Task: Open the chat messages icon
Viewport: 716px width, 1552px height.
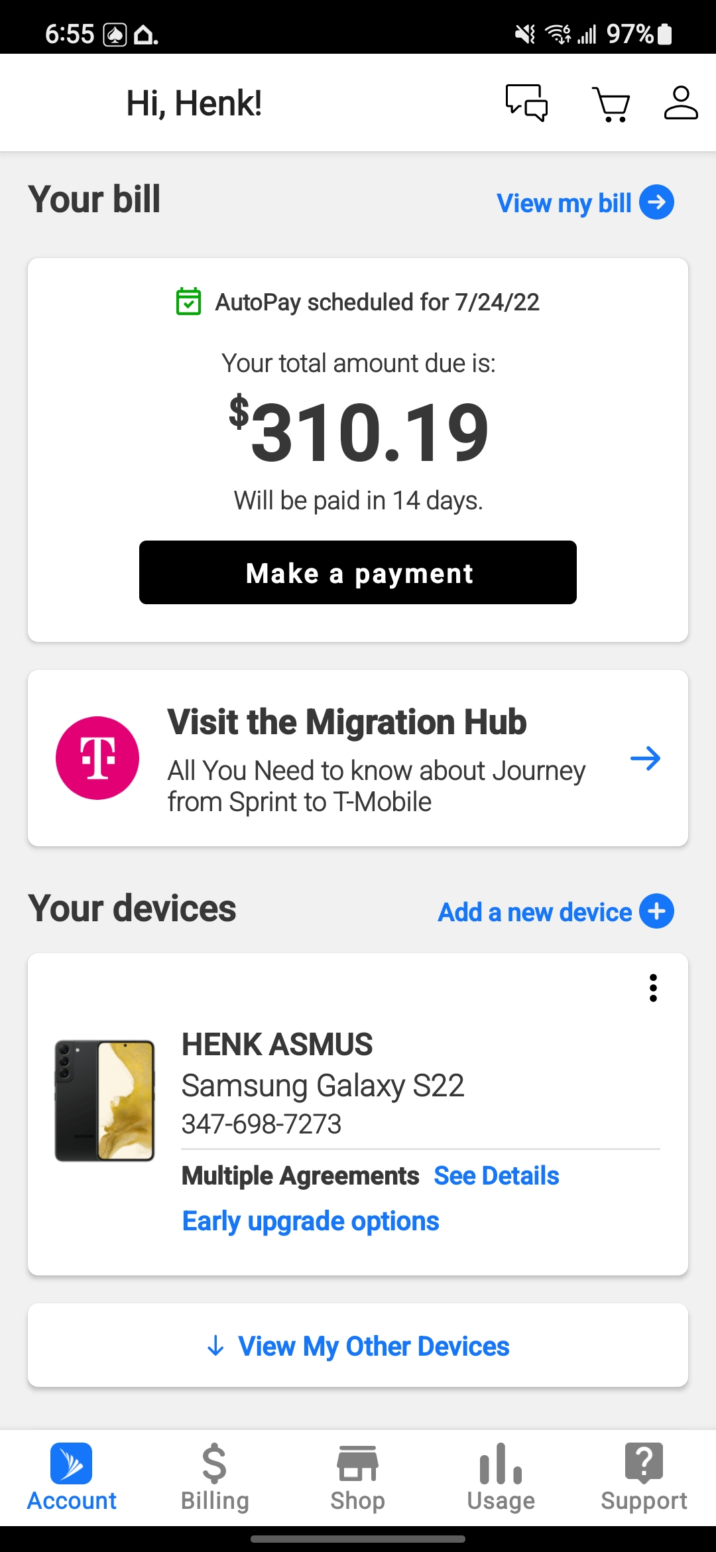Action: (526, 103)
